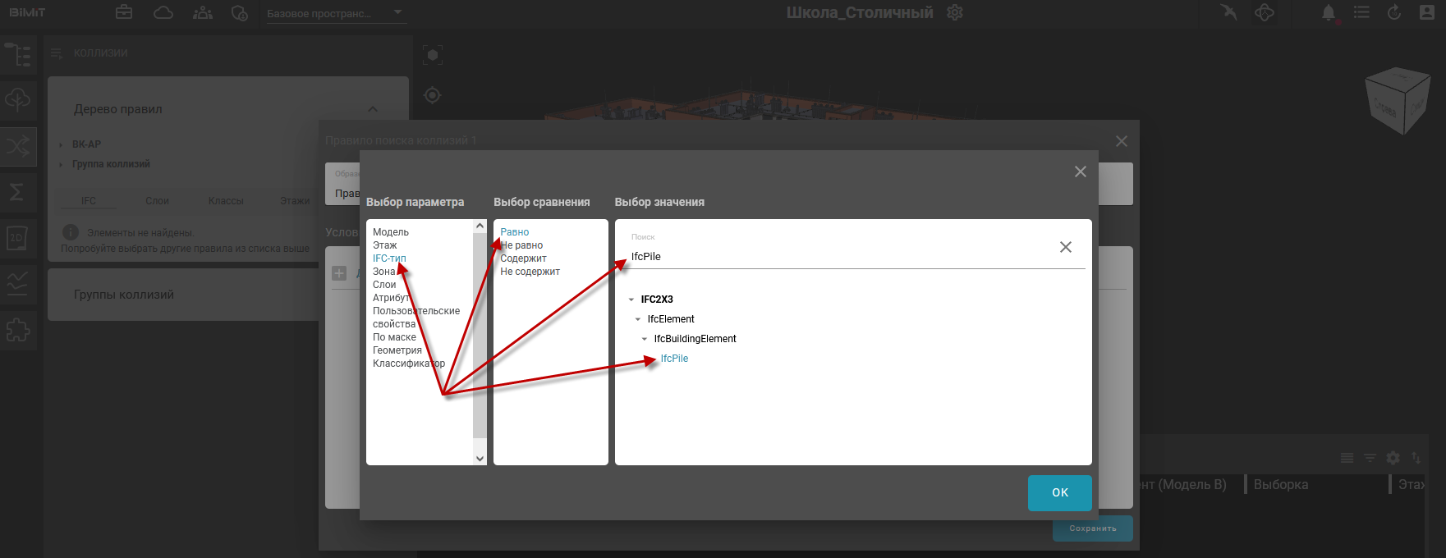
Task: Collapse the IfcBuildingElement tree node
Action: 645,339
